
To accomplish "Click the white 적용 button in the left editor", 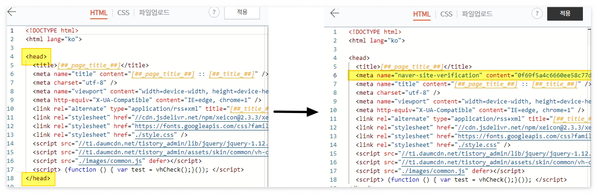I will pyautogui.click(x=242, y=12).
